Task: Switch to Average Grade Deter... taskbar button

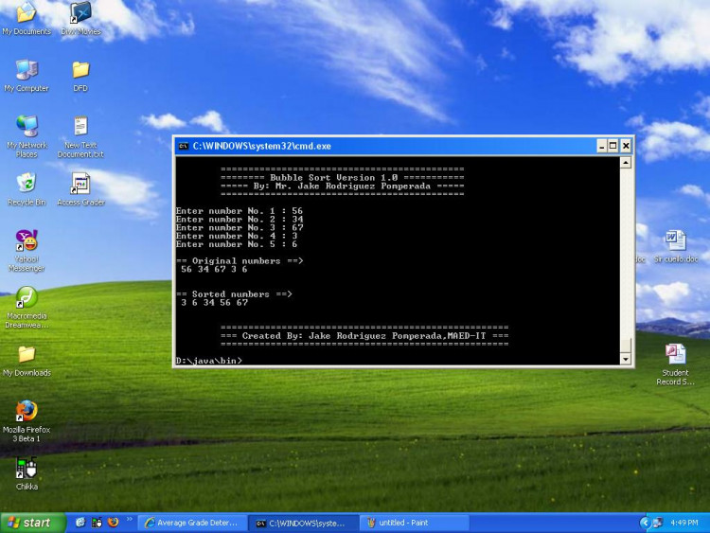Action: (191, 523)
